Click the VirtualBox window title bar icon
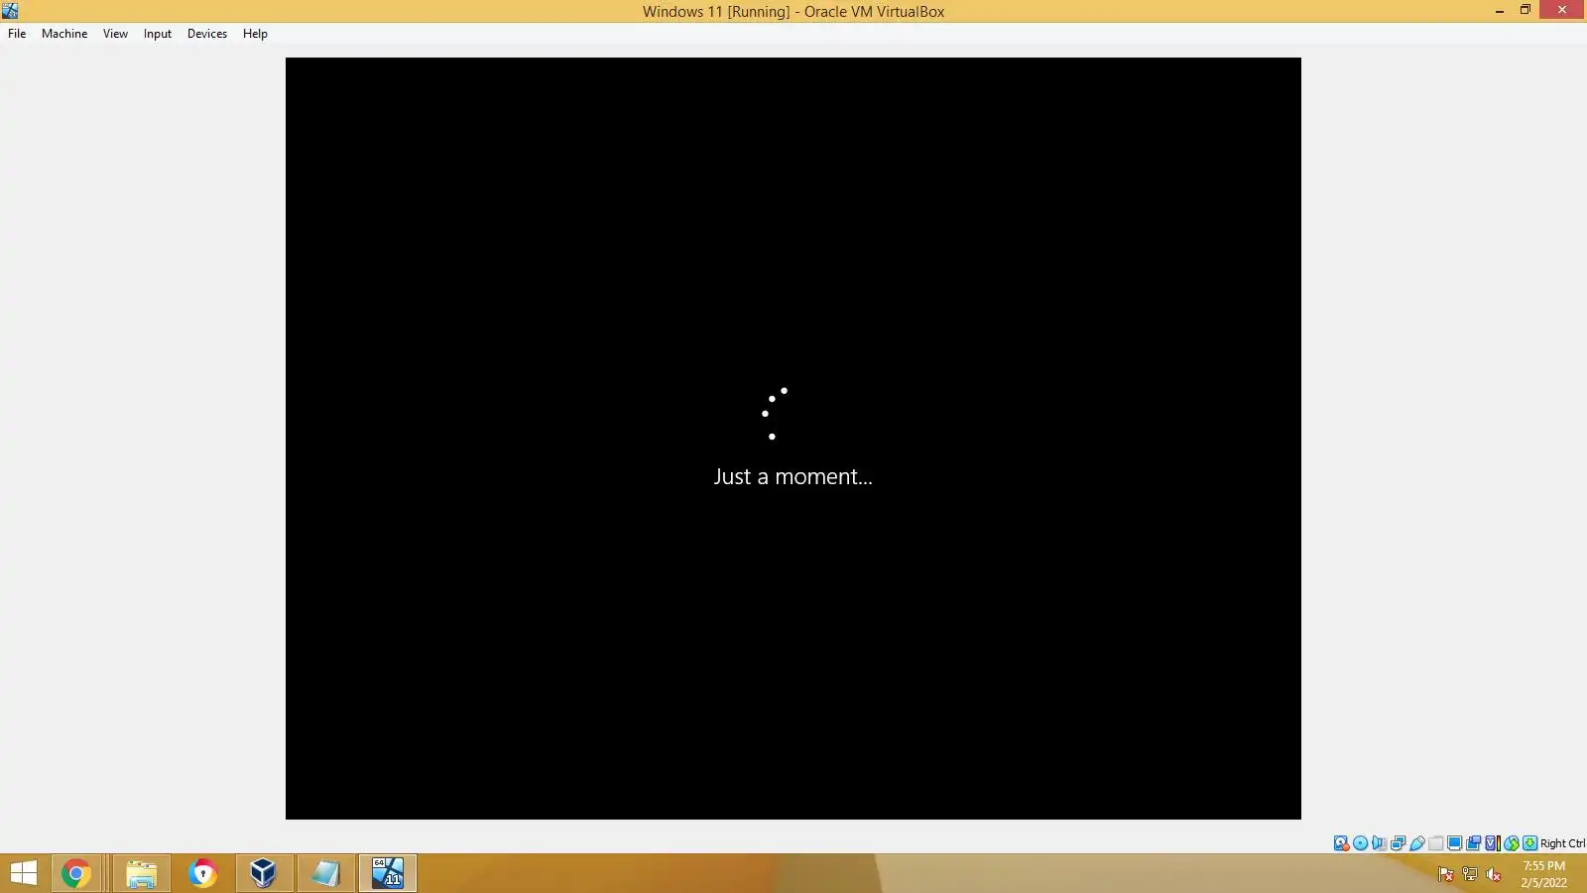 click(10, 11)
